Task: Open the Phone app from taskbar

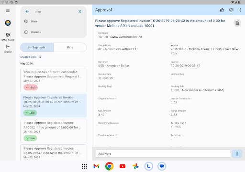Action: point(149,166)
